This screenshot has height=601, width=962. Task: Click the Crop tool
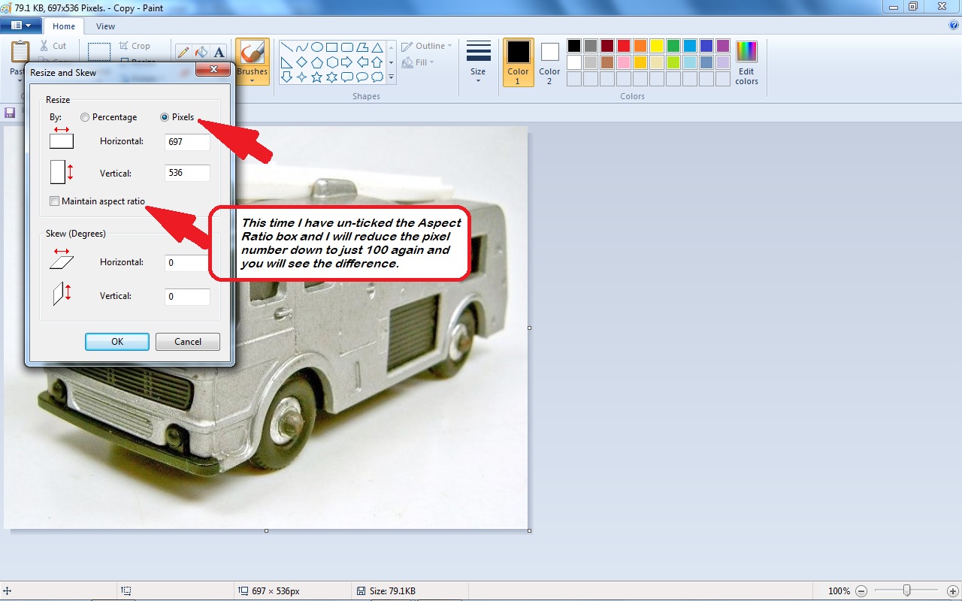click(x=135, y=46)
